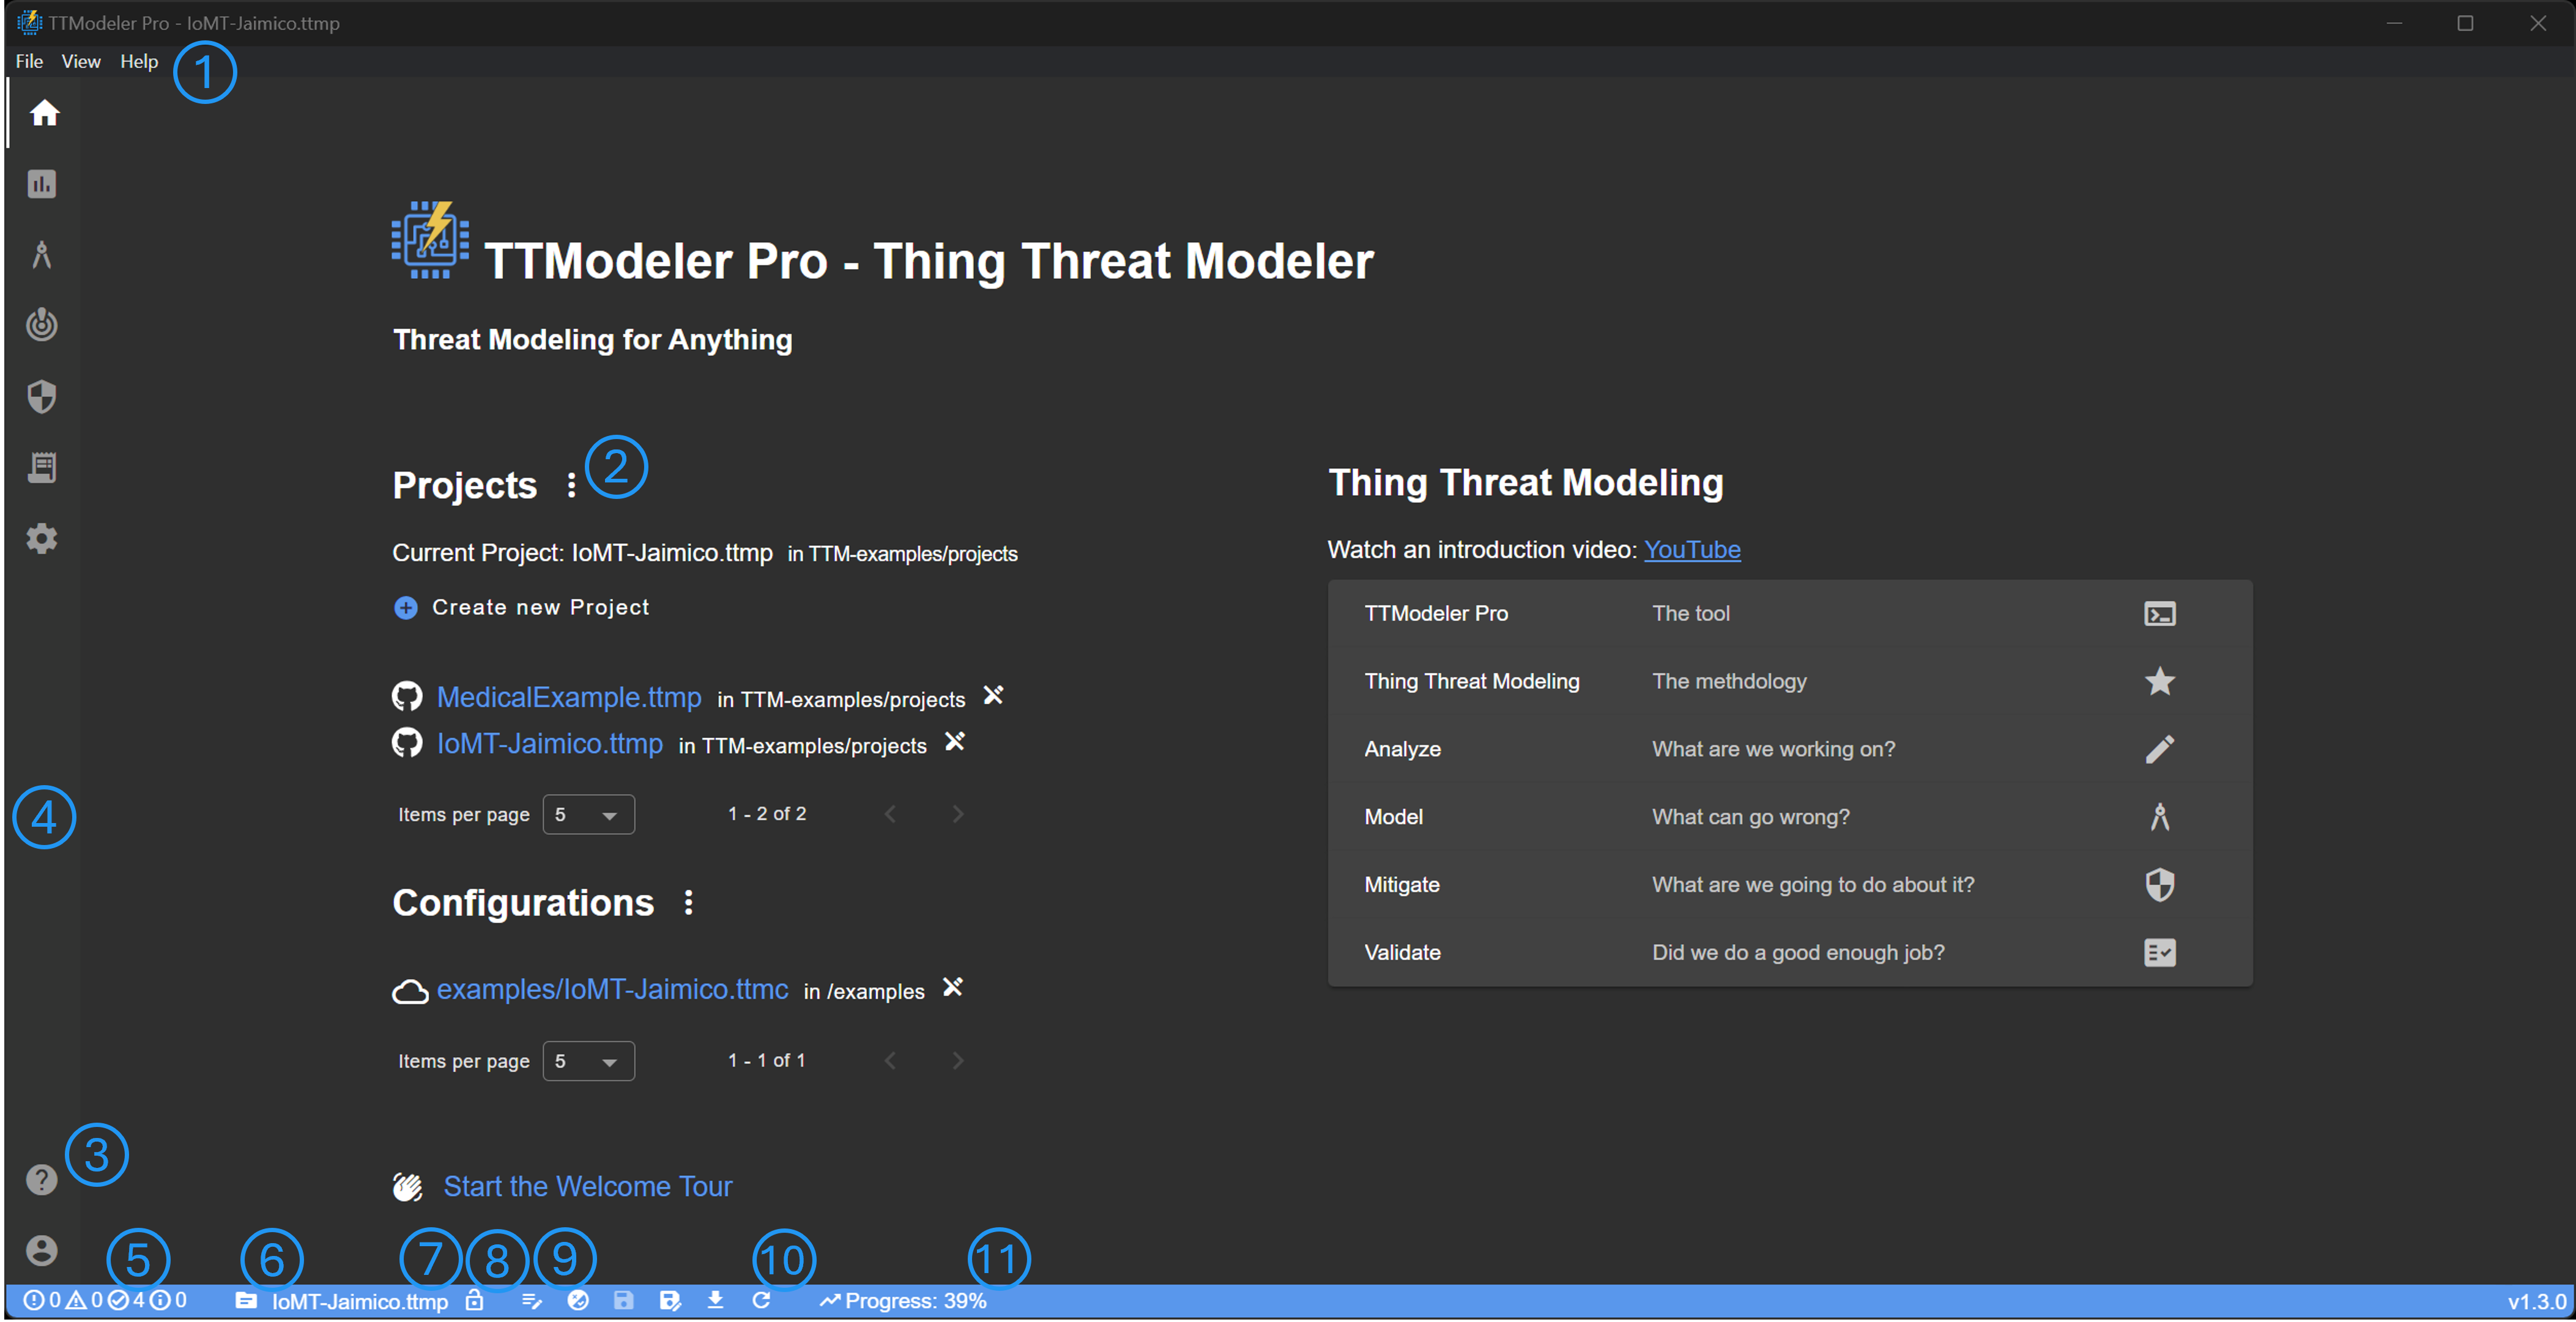Toggle the project lock icon in status bar
2576x1322 pixels.
[475, 1301]
